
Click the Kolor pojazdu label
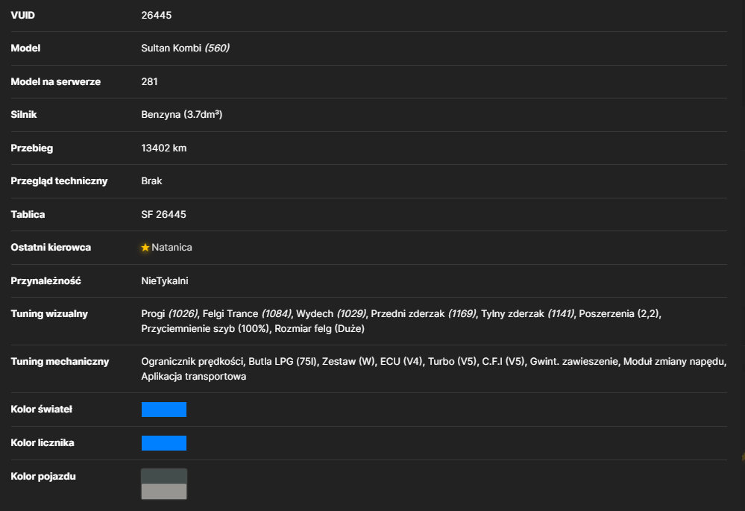click(x=43, y=476)
